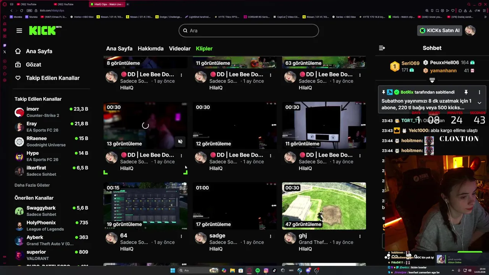Click yamanhann in chat leaderboard
489x275 pixels.
[x=443, y=71]
